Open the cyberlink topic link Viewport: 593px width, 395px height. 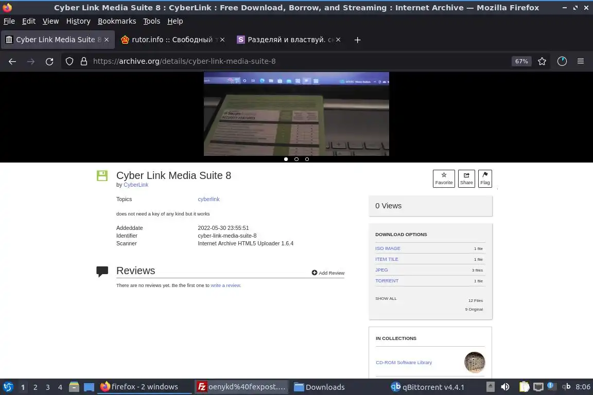pyautogui.click(x=208, y=199)
